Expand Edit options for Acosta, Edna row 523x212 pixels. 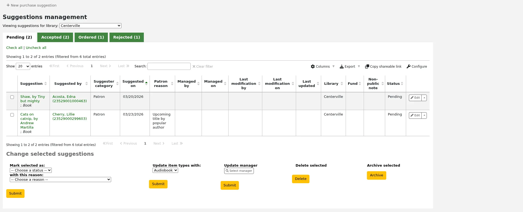424,98
